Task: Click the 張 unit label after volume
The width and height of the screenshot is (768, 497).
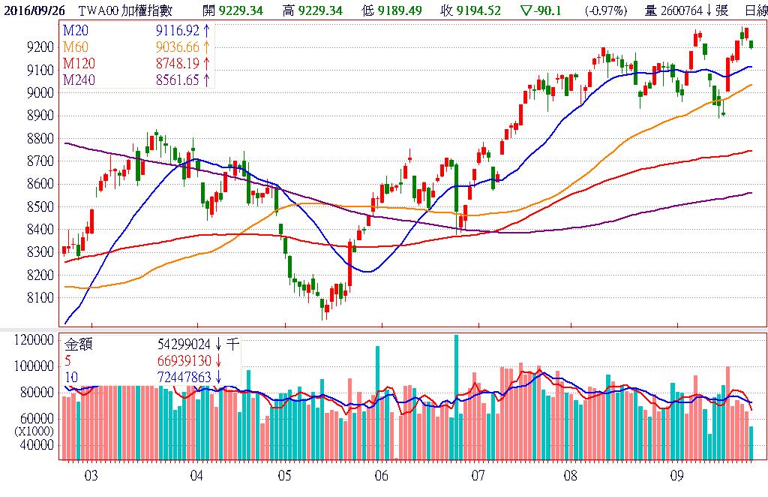Action: pos(721,11)
